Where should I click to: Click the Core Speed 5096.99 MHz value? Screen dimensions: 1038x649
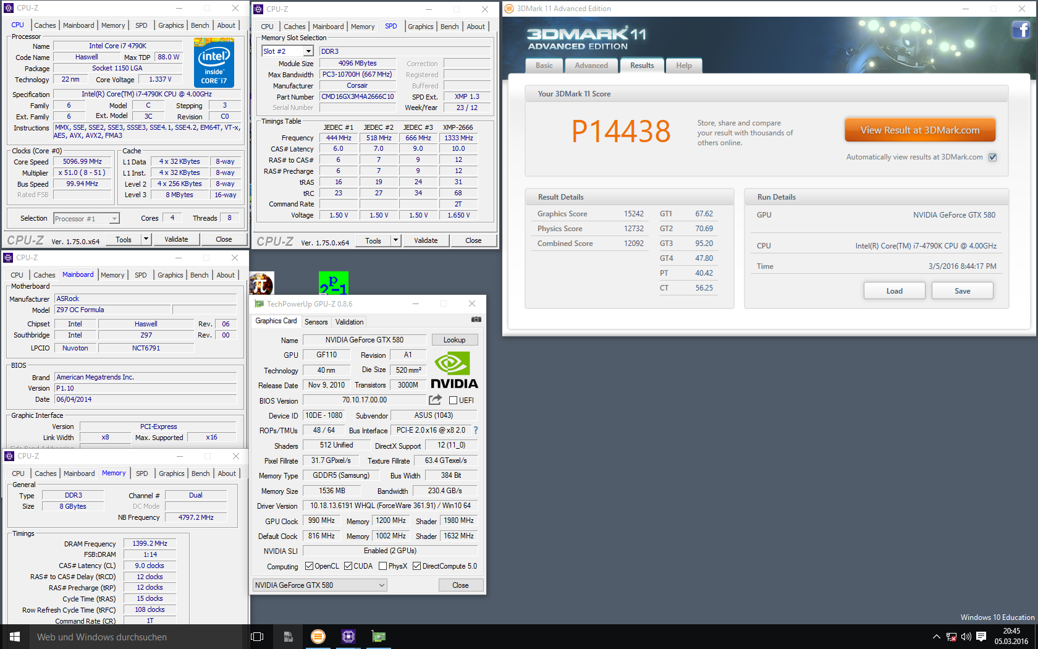coord(82,161)
